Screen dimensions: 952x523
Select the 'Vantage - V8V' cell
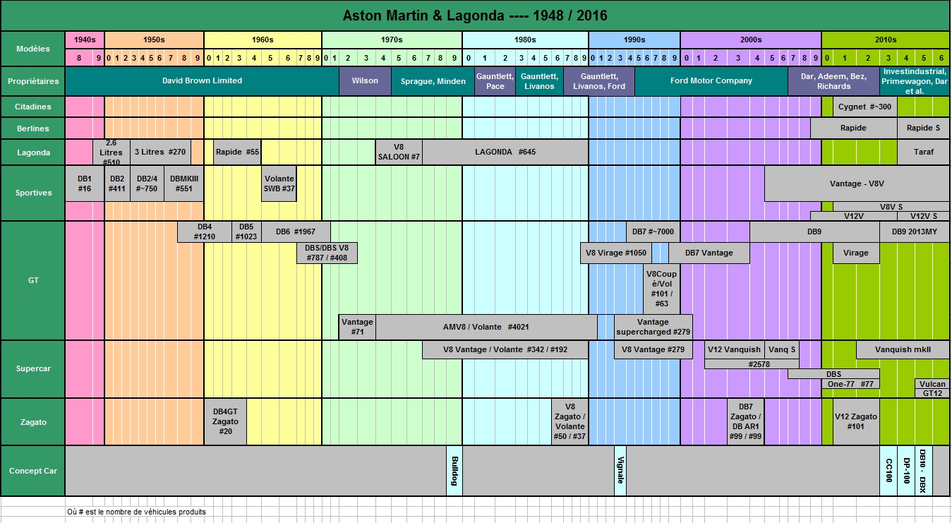pos(857,184)
